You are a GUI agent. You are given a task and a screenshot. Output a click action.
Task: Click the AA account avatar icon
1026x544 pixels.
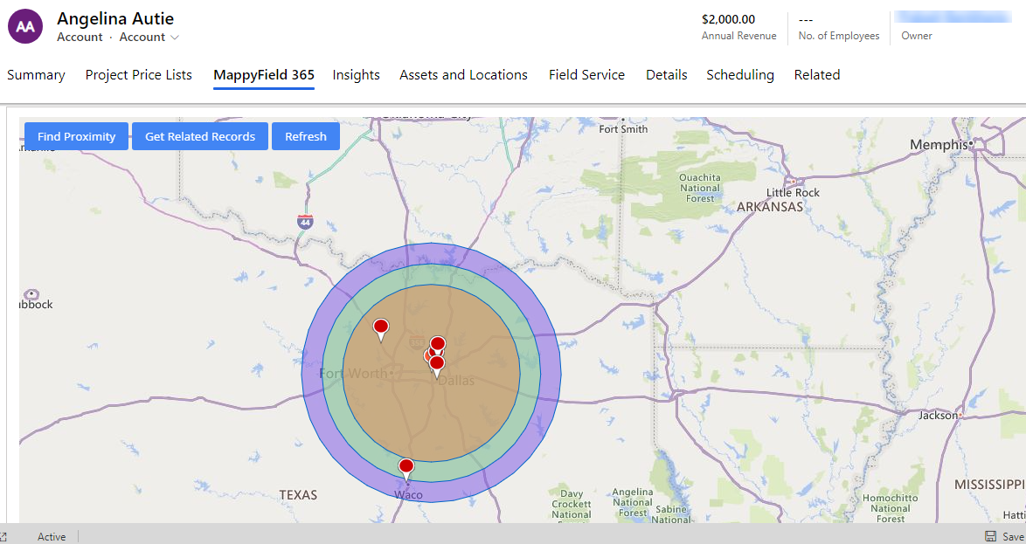coord(24,26)
